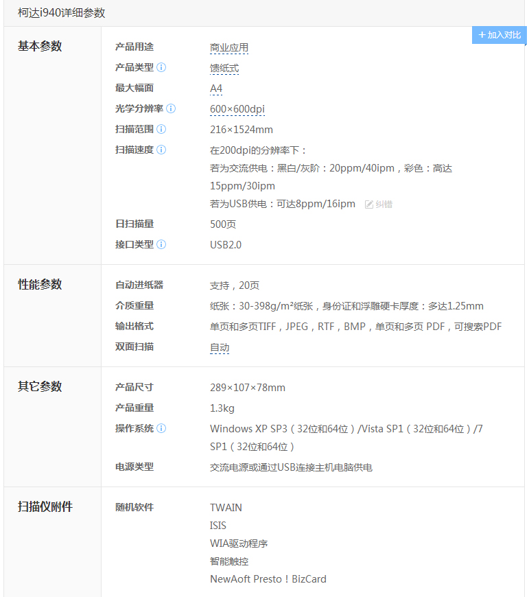The image size is (529, 597).
Task: Click the TWAIN software entry
Action: [x=226, y=508]
